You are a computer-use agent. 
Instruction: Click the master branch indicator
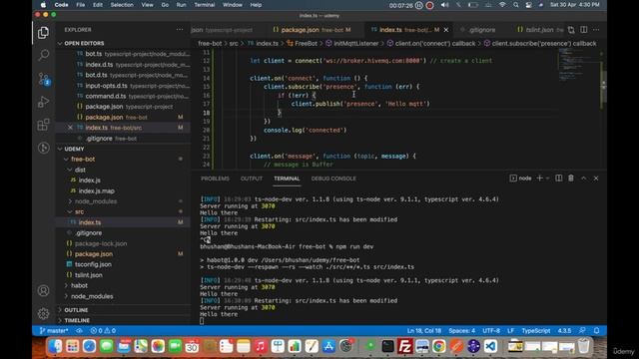(x=54, y=330)
